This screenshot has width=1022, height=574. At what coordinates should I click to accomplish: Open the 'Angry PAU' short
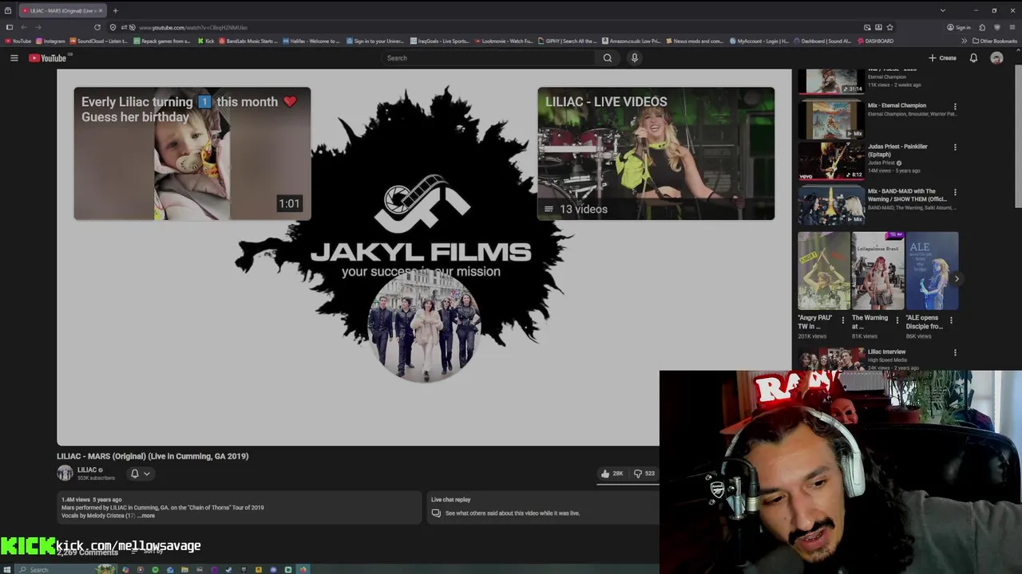point(824,271)
